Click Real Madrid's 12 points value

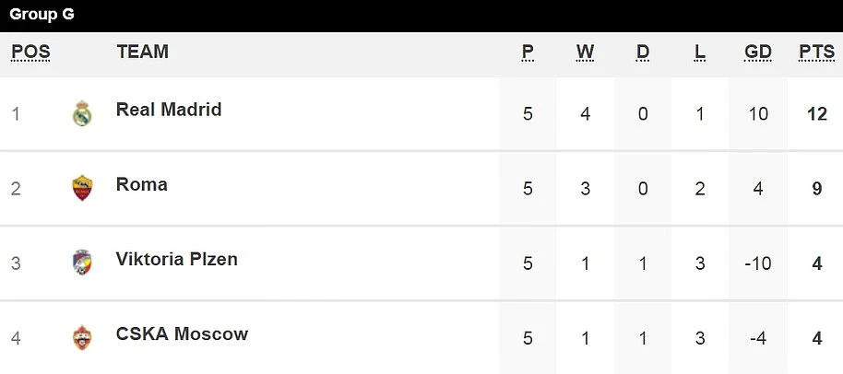coord(816,114)
